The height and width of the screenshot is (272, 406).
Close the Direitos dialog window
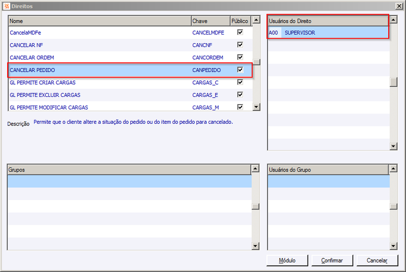pyautogui.click(x=399, y=6)
